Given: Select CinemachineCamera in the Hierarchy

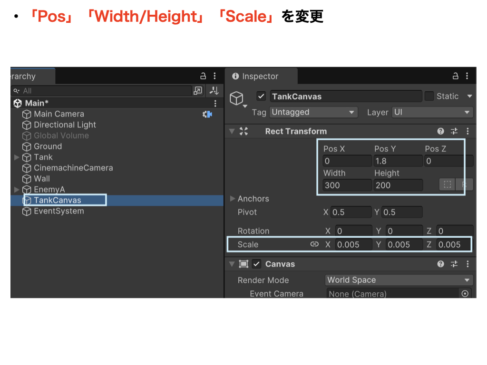Looking at the screenshot, I should pos(73,168).
